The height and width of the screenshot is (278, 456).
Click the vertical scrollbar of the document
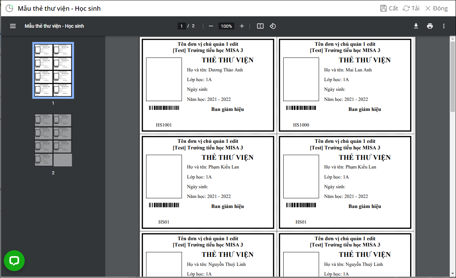(453, 156)
